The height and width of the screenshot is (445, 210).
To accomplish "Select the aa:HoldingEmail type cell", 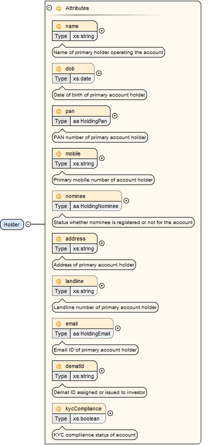I will [91, 334].
